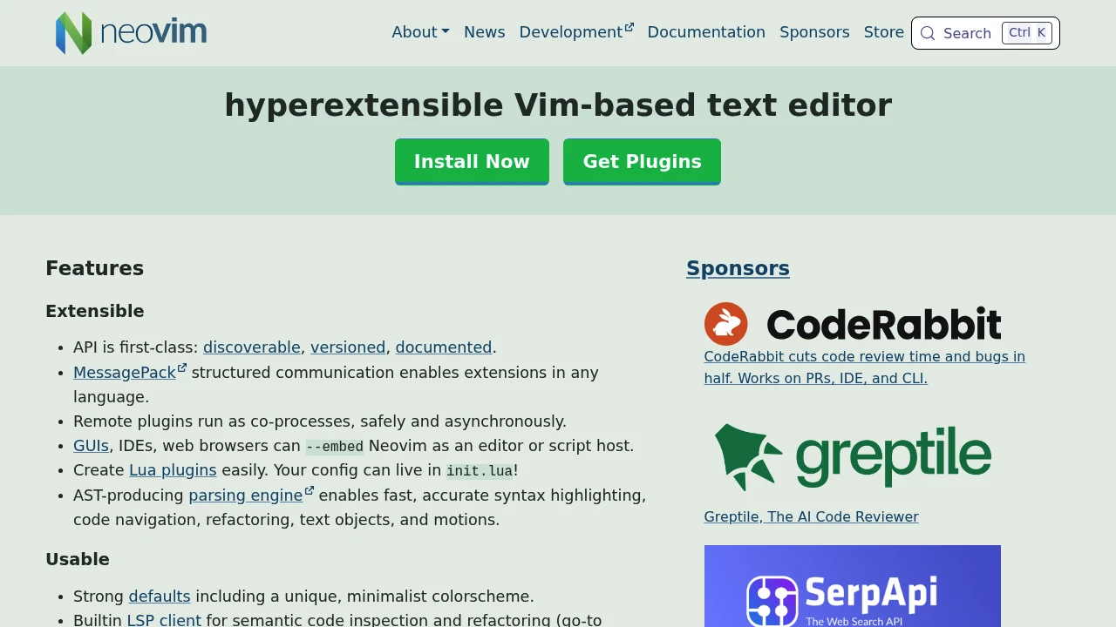Screen dimensions: 1116x627
Task: Open the LSP client link
Action: pyautogui.click(x=164, y=620)
